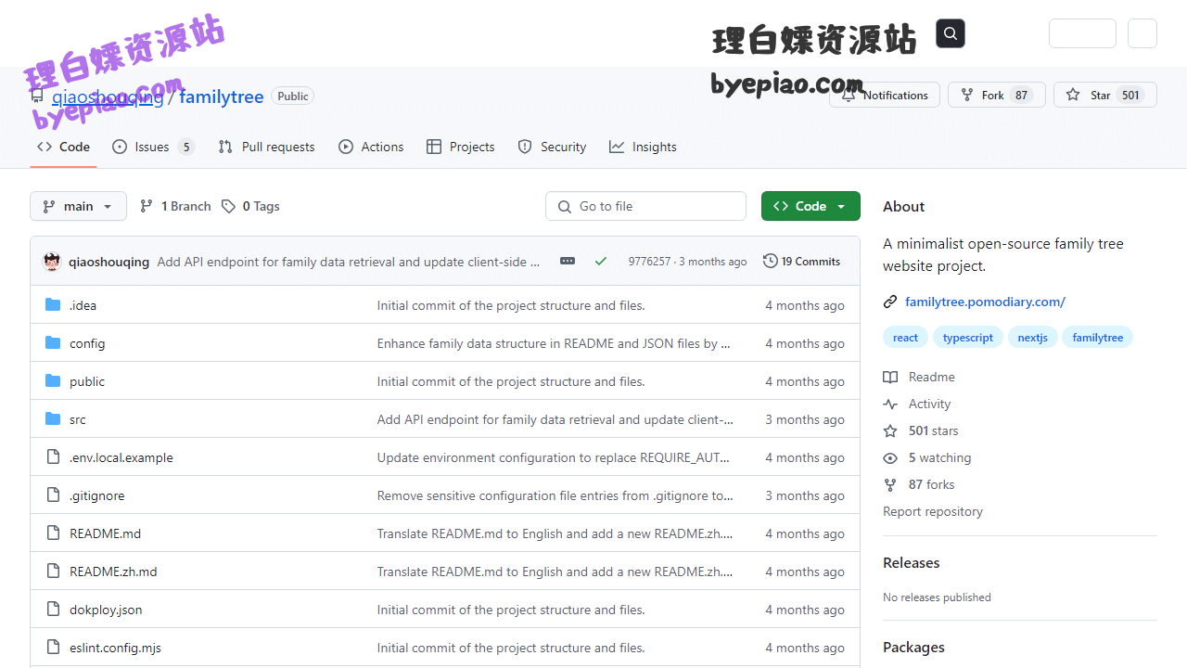This screenshot has width=1187, height=668.
Task: Select the familytree topic tag
Action: click(1097, 338)
